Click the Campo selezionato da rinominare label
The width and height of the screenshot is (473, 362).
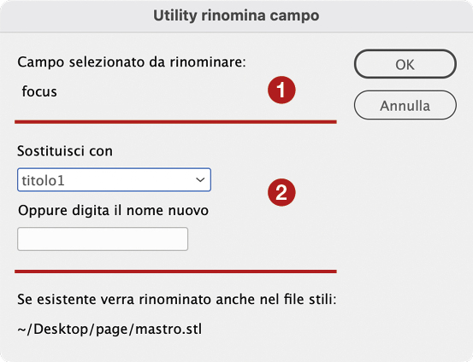132,62
